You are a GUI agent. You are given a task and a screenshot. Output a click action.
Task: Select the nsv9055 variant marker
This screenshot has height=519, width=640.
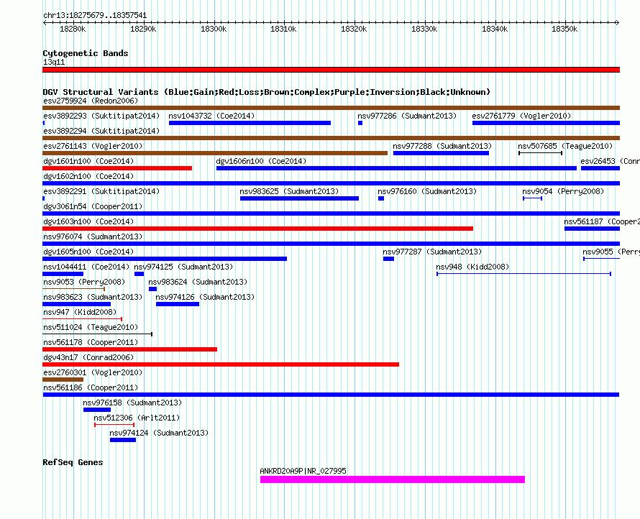[602, 259]
